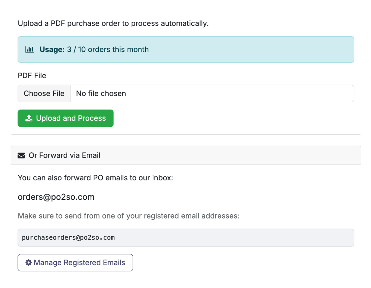Open Manage Registered Emails

76,263
